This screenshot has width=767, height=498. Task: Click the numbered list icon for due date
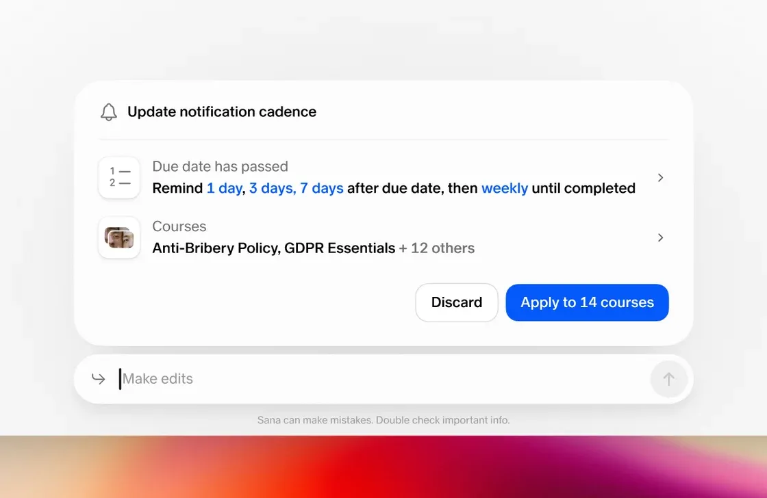pyautogui.click(x=119, y=177)
